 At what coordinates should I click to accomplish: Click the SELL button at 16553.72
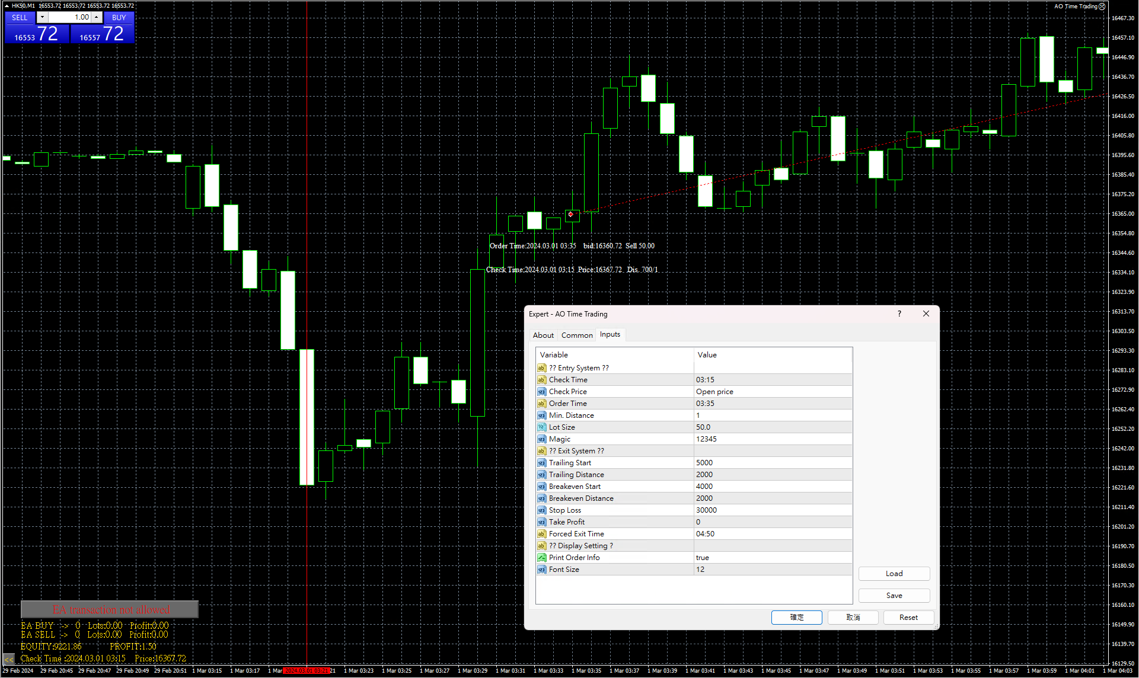click(x=20, y=18)
